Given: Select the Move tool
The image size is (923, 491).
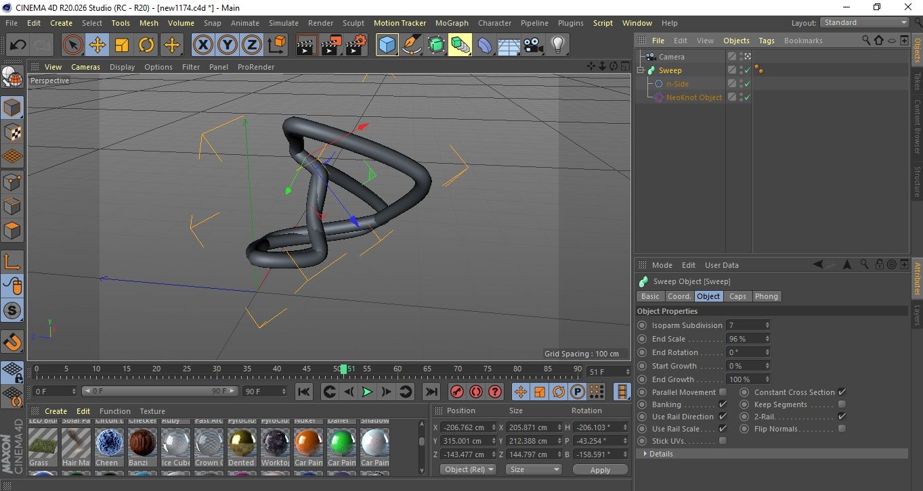Looking at the screenshot, I should 98,45.
